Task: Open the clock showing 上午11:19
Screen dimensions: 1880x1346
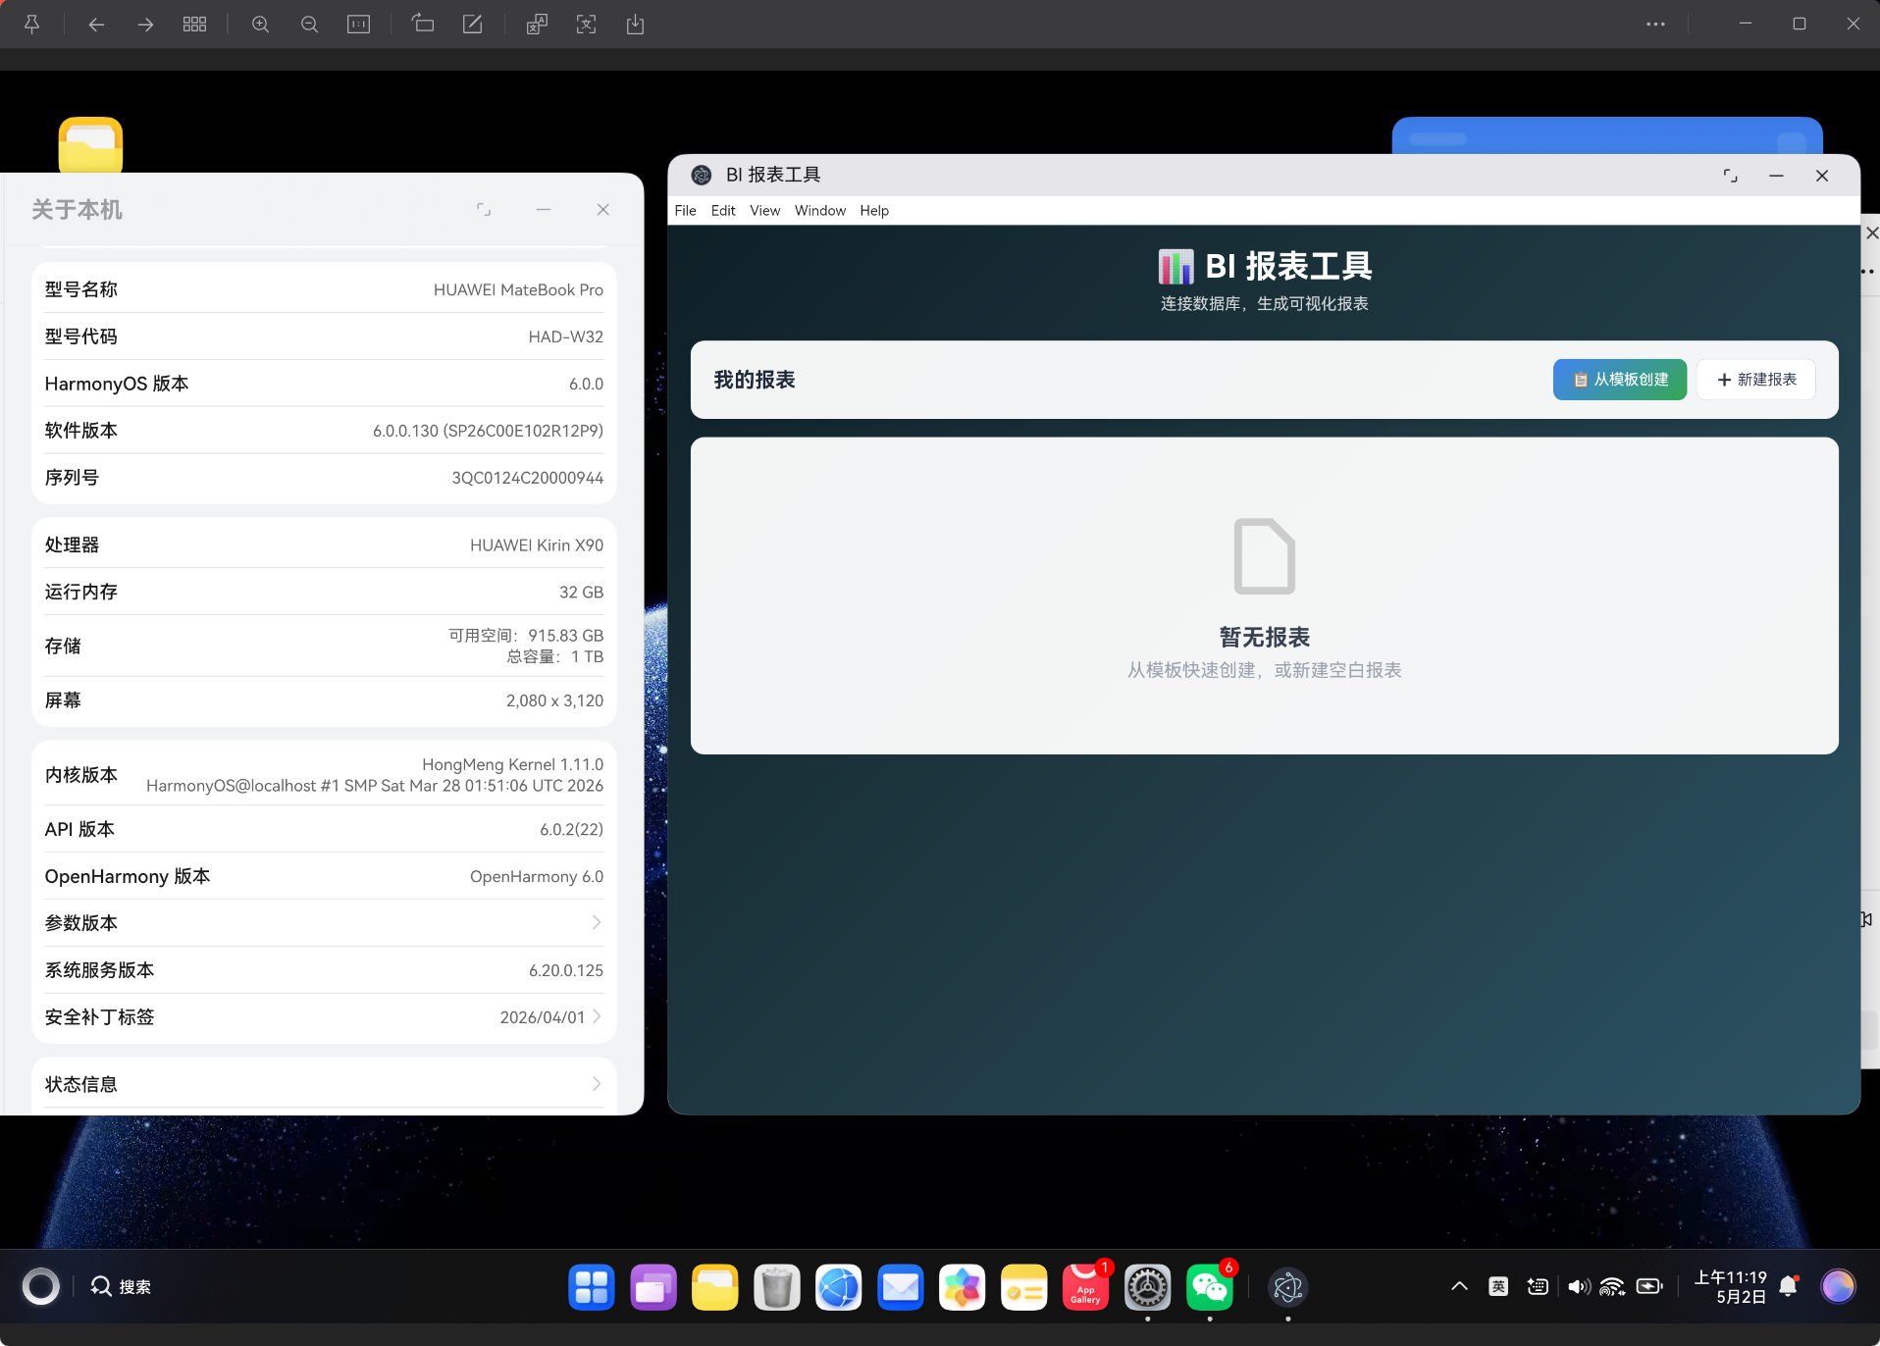Action: [x=1731, y=1286]
